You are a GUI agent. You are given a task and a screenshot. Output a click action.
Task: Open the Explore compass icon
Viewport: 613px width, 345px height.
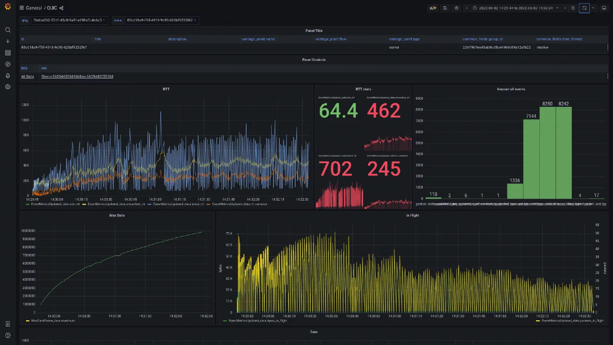[x=8, y=64]
